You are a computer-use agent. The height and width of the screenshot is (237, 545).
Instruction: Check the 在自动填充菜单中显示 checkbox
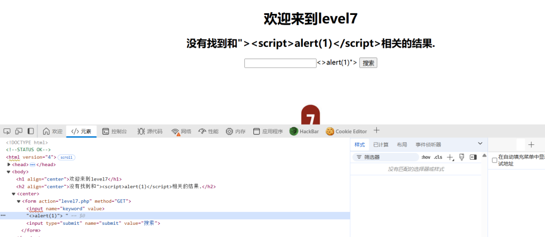(x=494, y=160)
